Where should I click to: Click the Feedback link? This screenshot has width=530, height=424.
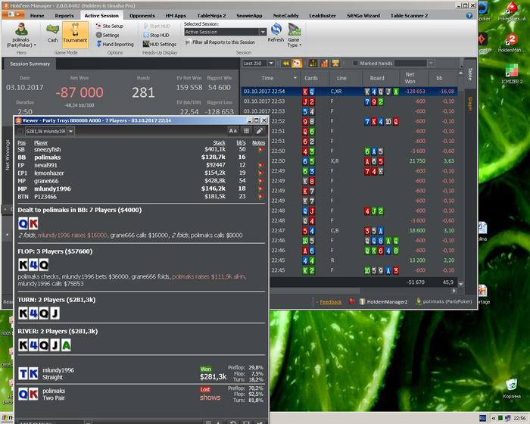(x=330, y=301)
